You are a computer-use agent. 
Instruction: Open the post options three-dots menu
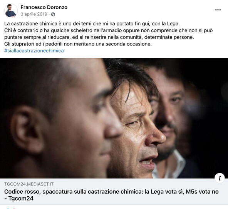218,10
